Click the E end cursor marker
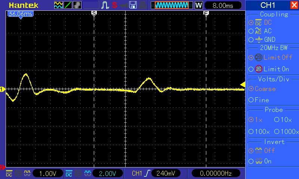The width and height of the screenshot is (299, 179). [x=206, y=13]
